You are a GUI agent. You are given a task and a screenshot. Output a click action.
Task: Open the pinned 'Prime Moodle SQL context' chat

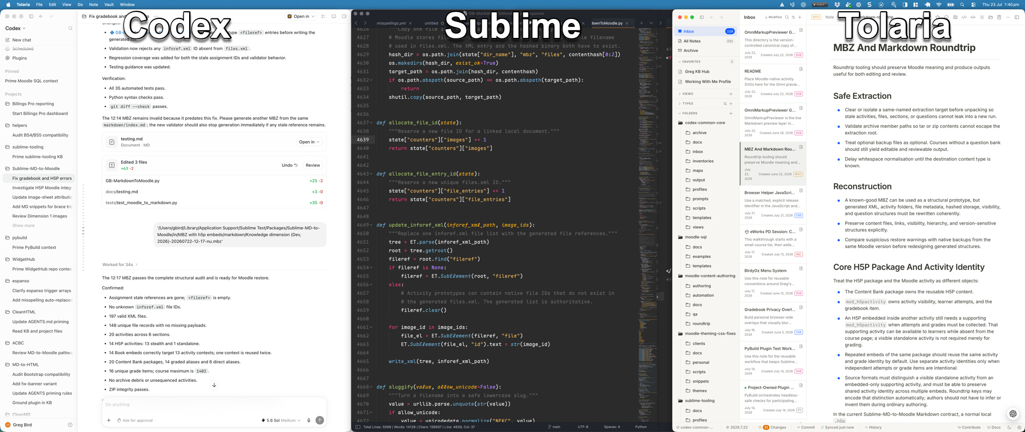(31, 81)
